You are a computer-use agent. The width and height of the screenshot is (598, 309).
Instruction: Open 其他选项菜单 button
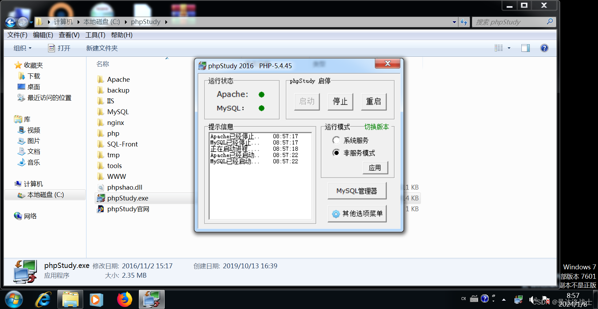[x=357, y=213]
